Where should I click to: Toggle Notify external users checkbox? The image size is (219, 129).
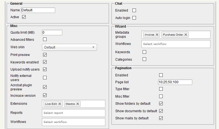point(45,78)
